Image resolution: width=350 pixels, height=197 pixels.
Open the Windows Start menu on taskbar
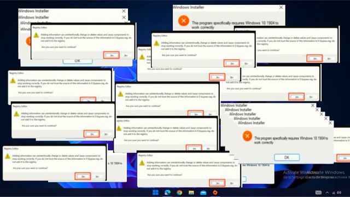click(155, 192)
